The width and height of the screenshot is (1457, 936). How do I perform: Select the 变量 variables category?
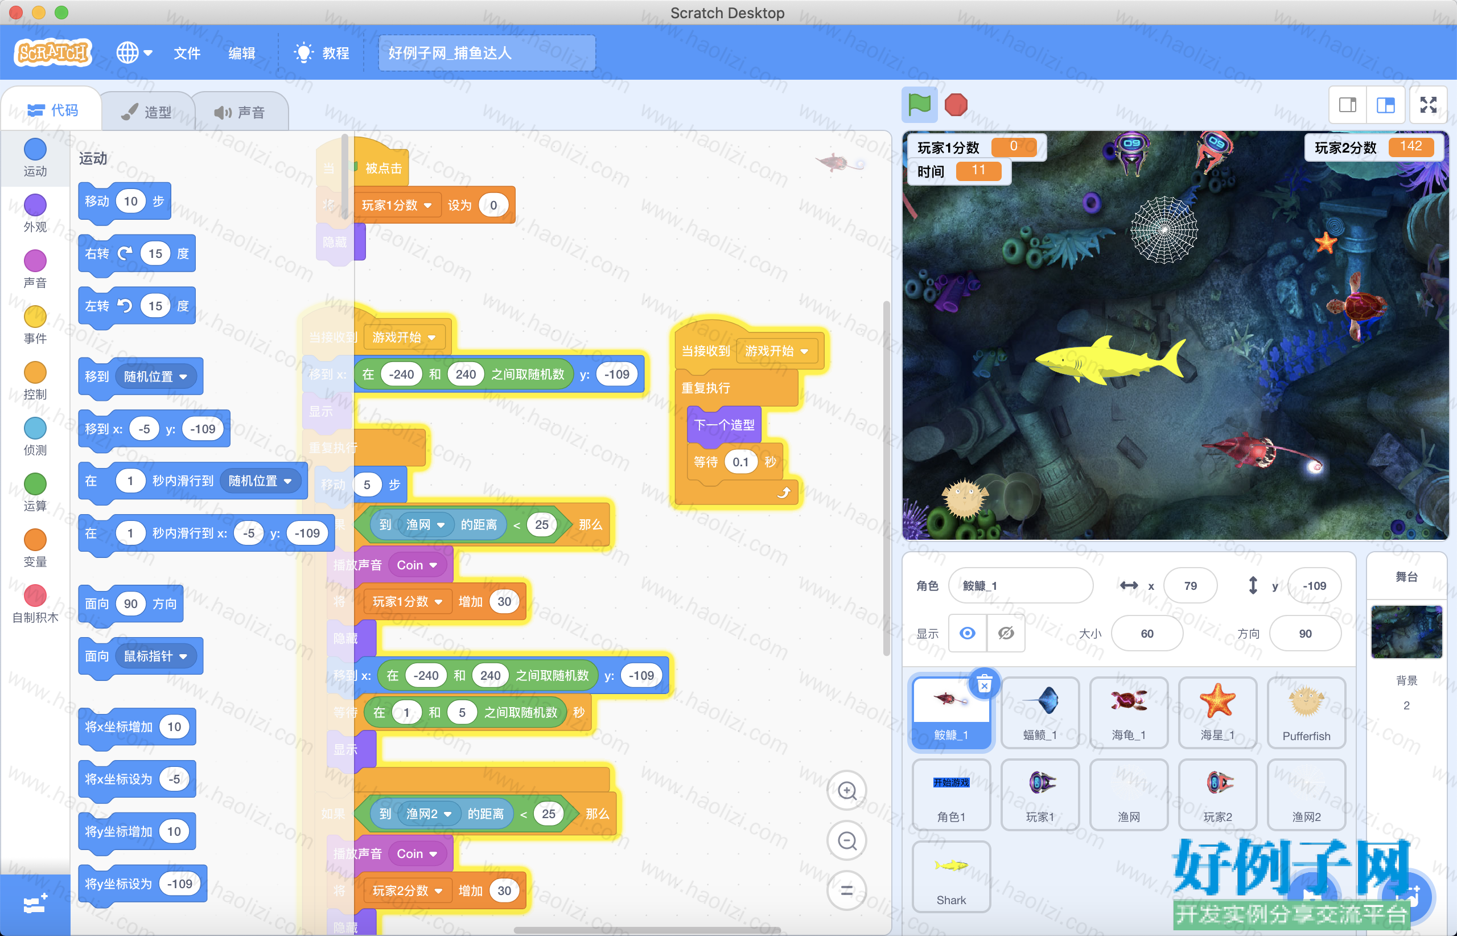(35, 549)
